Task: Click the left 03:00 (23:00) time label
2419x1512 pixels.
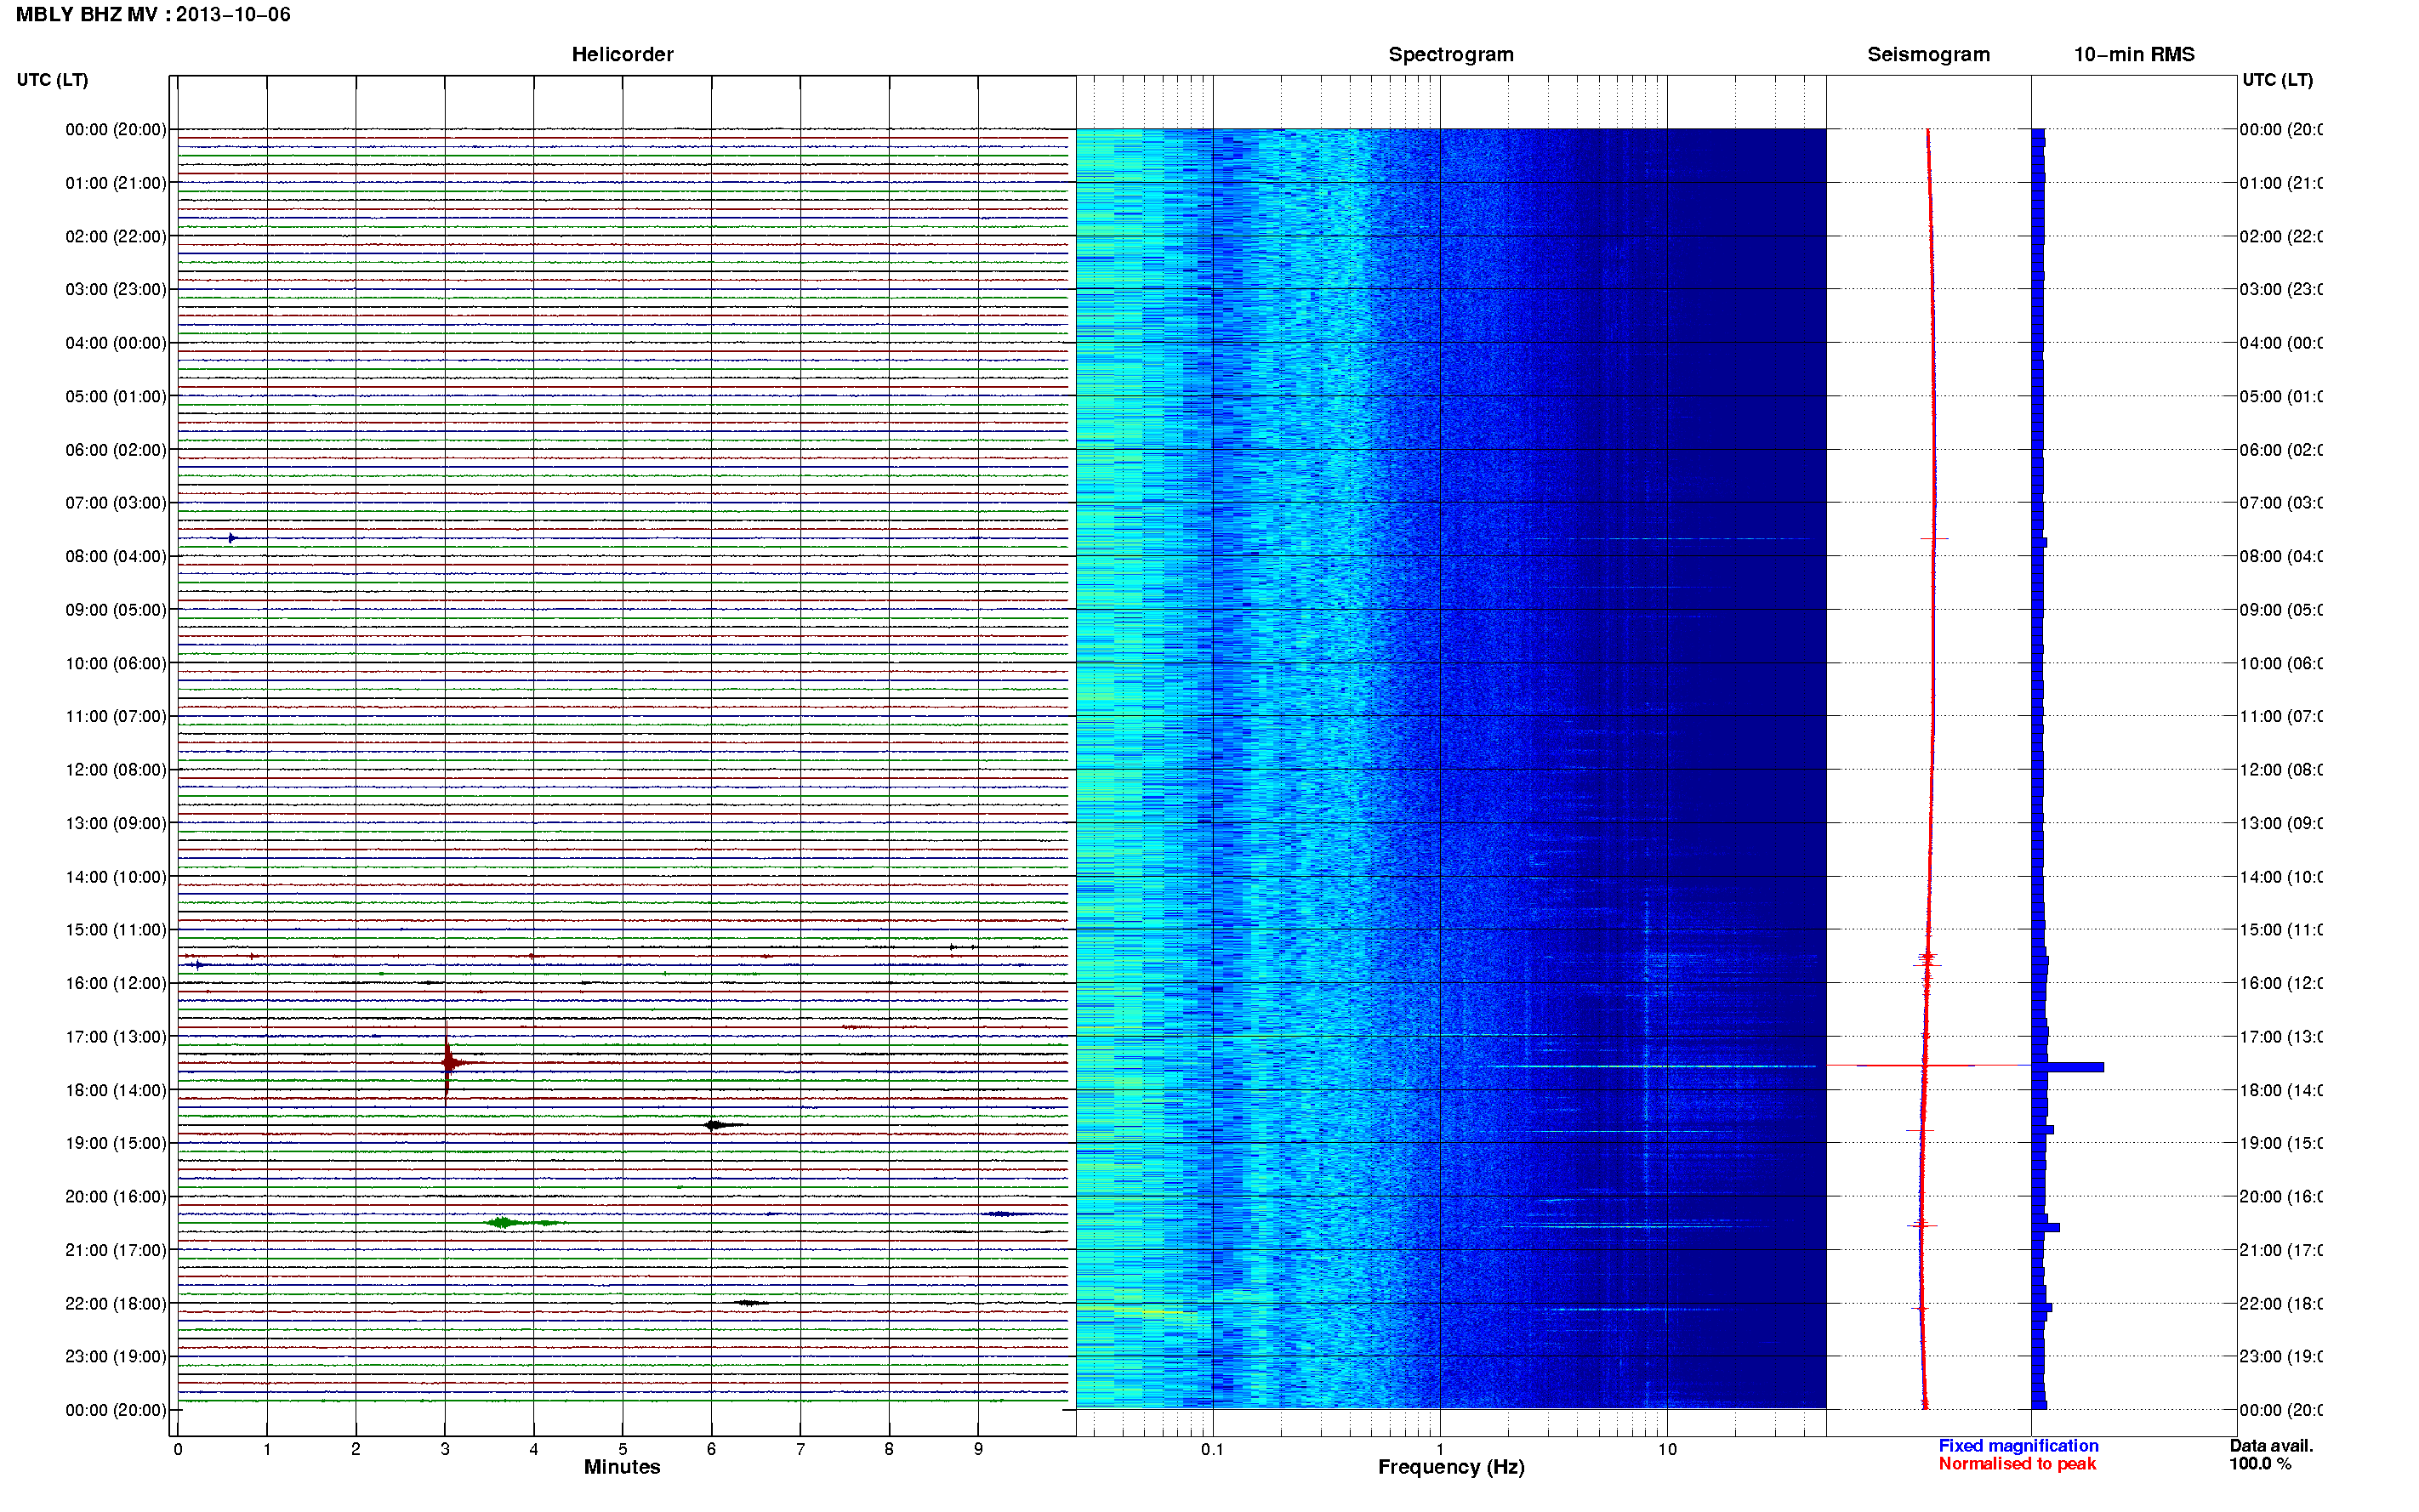Action: (x=116, y=289)
